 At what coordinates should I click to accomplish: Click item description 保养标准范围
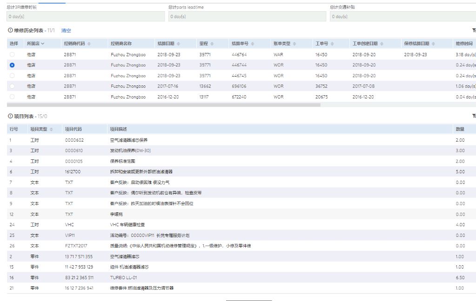[x=122, y=161]
